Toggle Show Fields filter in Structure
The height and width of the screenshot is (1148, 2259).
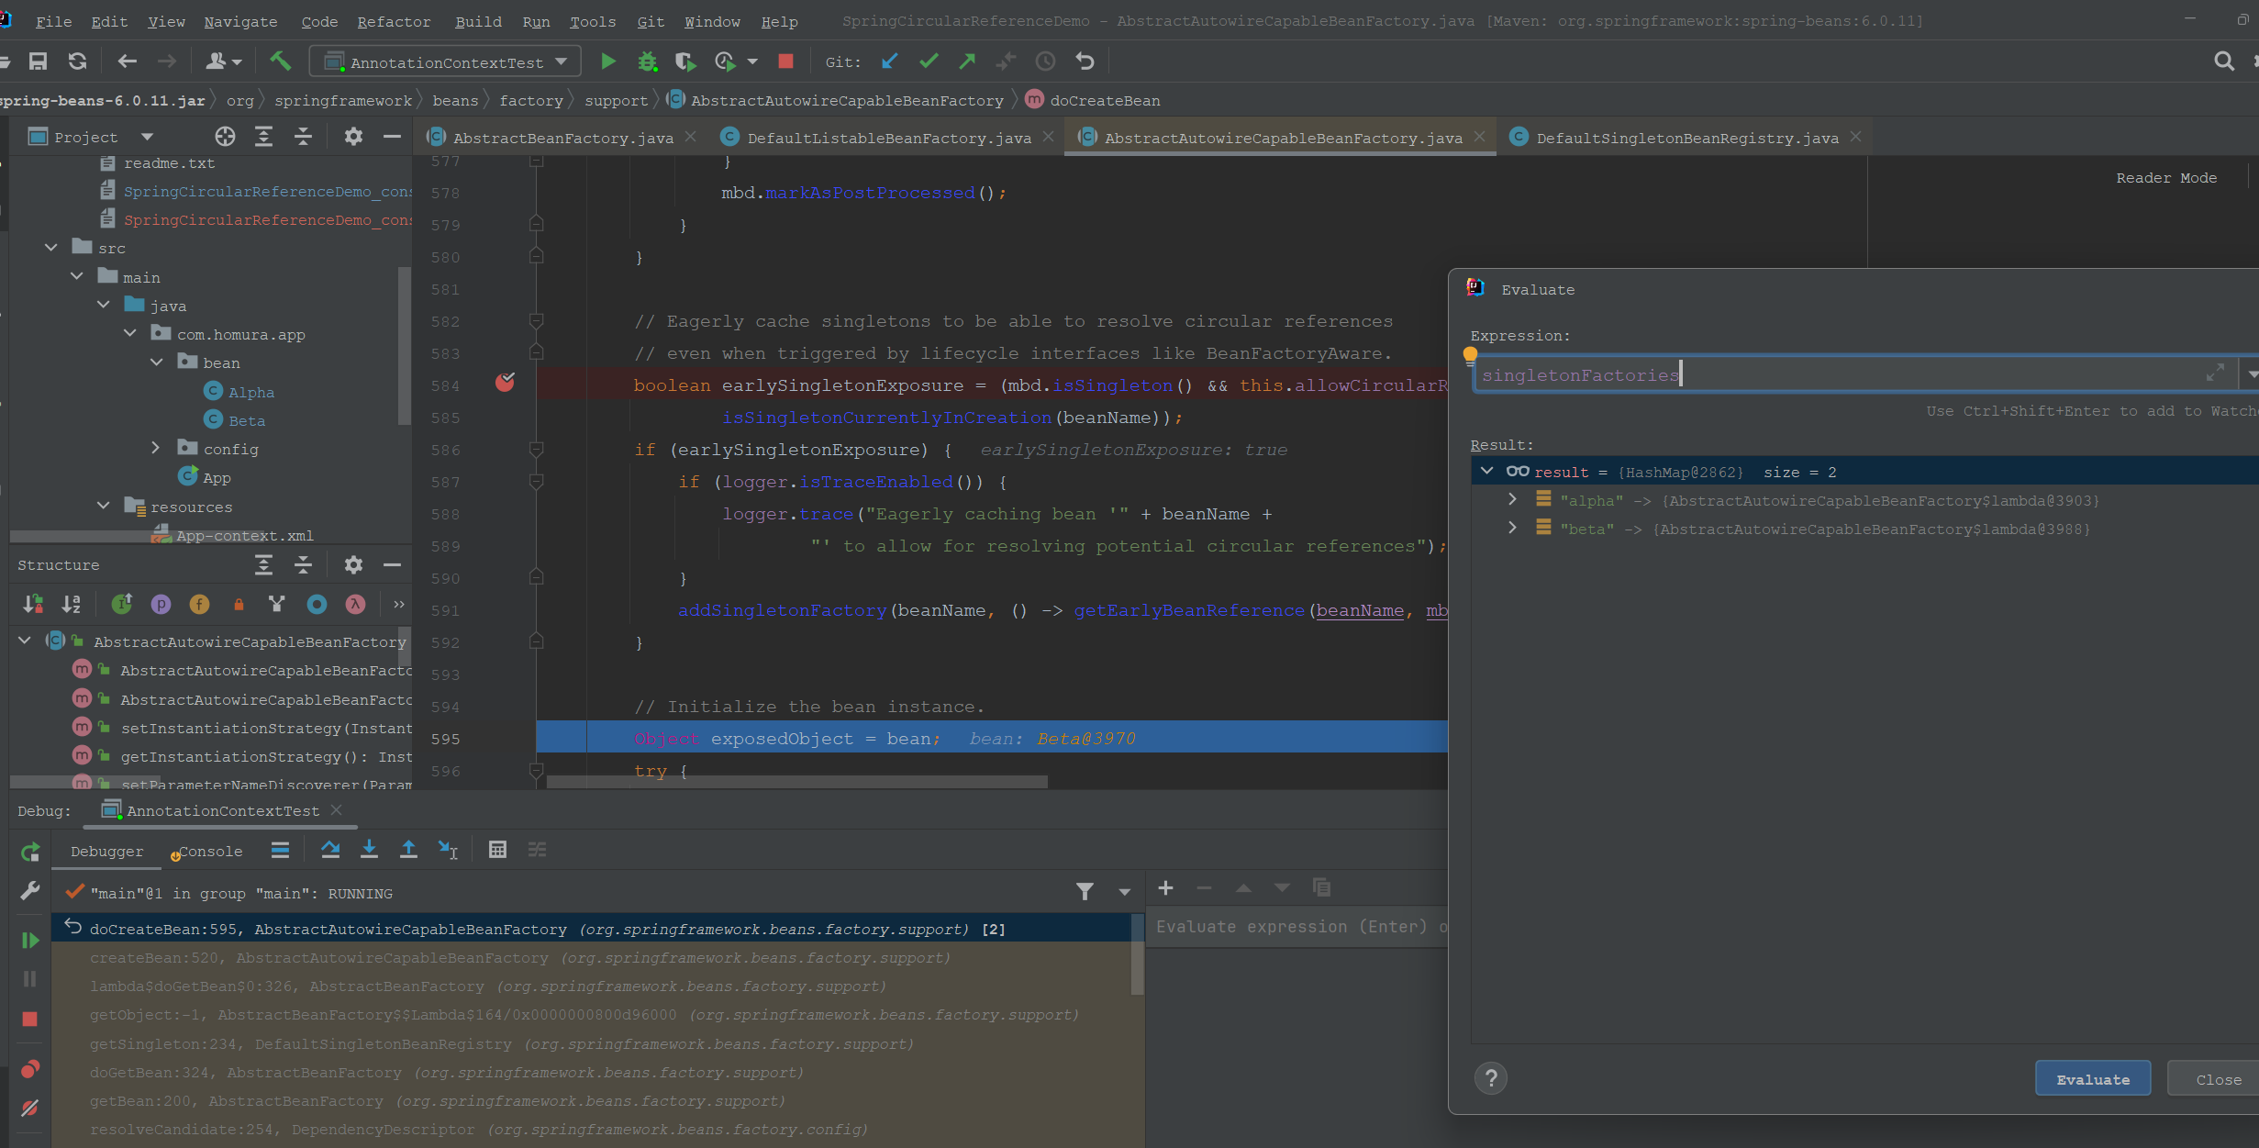coord(199,604)
